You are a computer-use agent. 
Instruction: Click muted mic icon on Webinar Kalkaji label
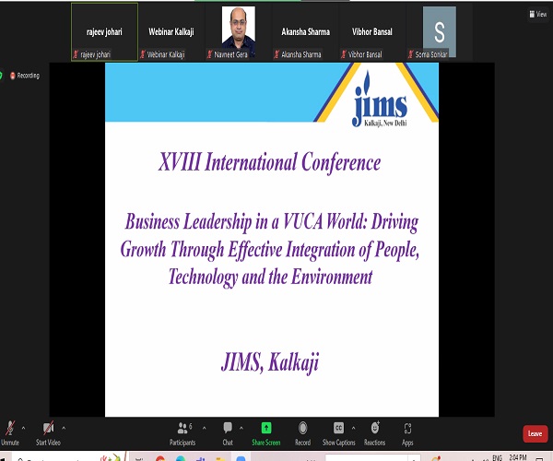coord(143,54)
